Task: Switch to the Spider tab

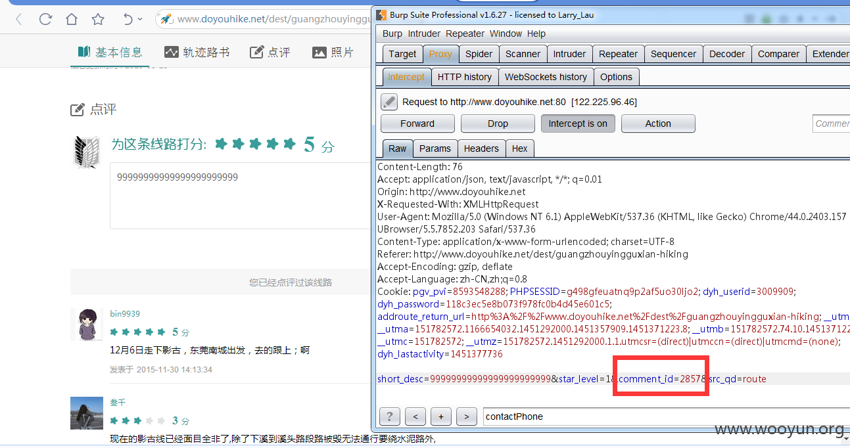Action: tap(479, 54)
